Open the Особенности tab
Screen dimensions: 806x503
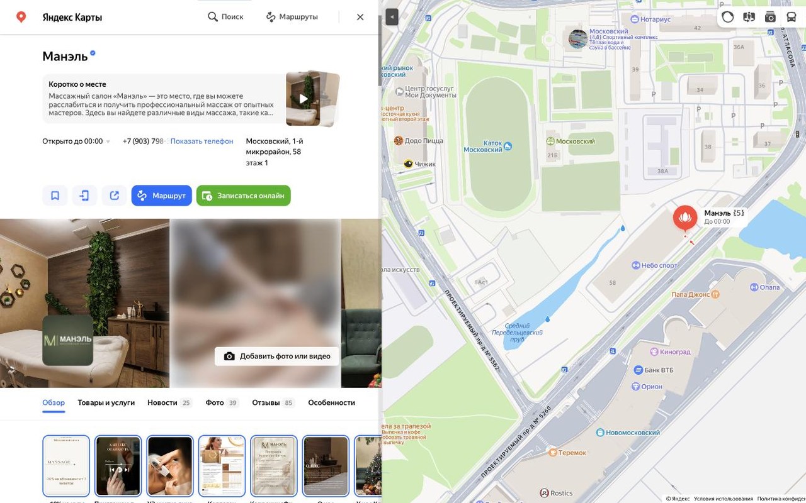[331, 402]
